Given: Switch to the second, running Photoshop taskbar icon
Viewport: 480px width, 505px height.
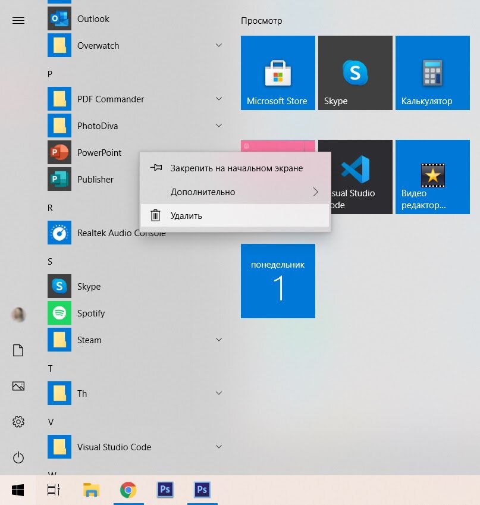Looking at the screenshot, I should coord(202,490).
